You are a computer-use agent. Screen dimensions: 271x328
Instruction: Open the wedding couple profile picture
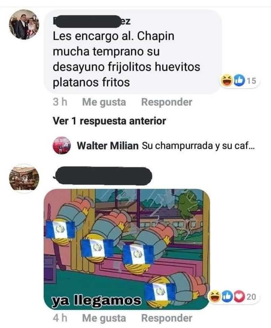click(24, 24)
